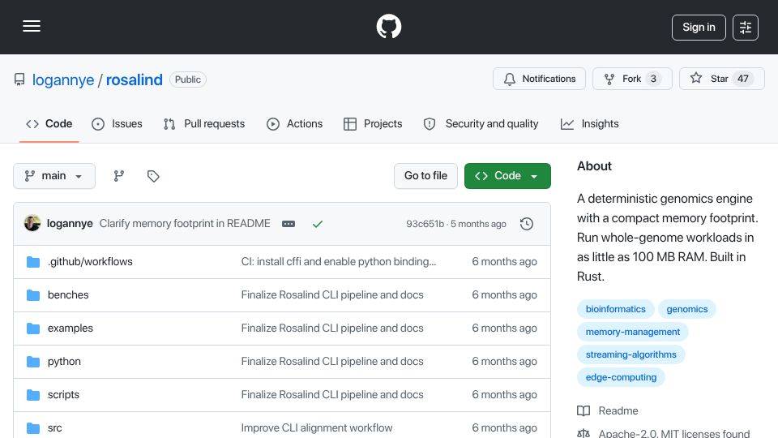Click the folder icon of the python row
Viewport: 778px width, 438px height.
33,362
